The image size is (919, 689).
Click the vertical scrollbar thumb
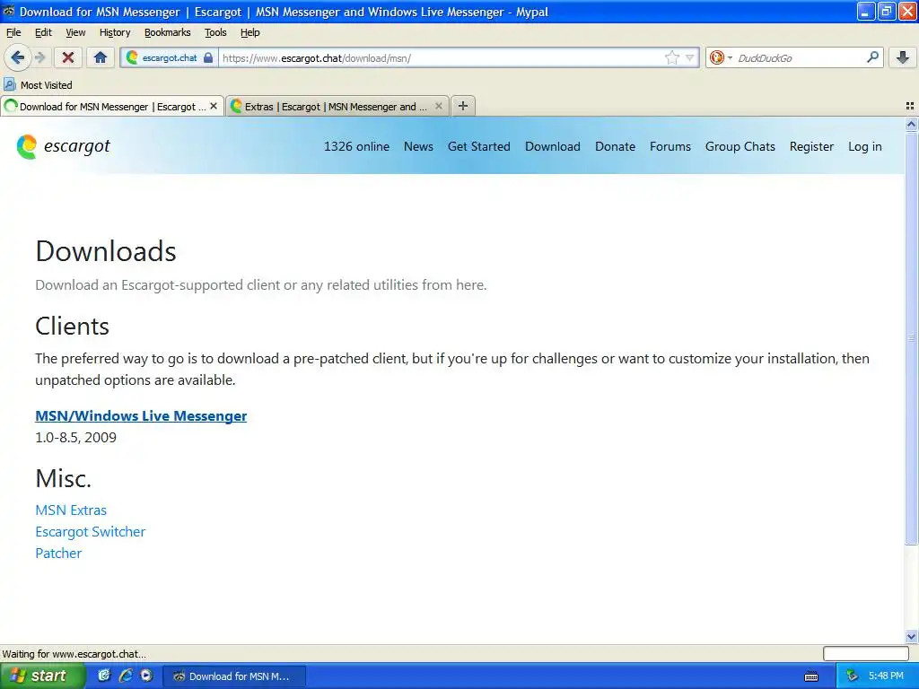click(x=911, y=337)
